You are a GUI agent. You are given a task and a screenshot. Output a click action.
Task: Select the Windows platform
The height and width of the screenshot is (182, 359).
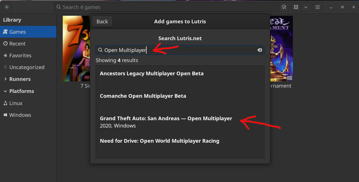(28, 115)
